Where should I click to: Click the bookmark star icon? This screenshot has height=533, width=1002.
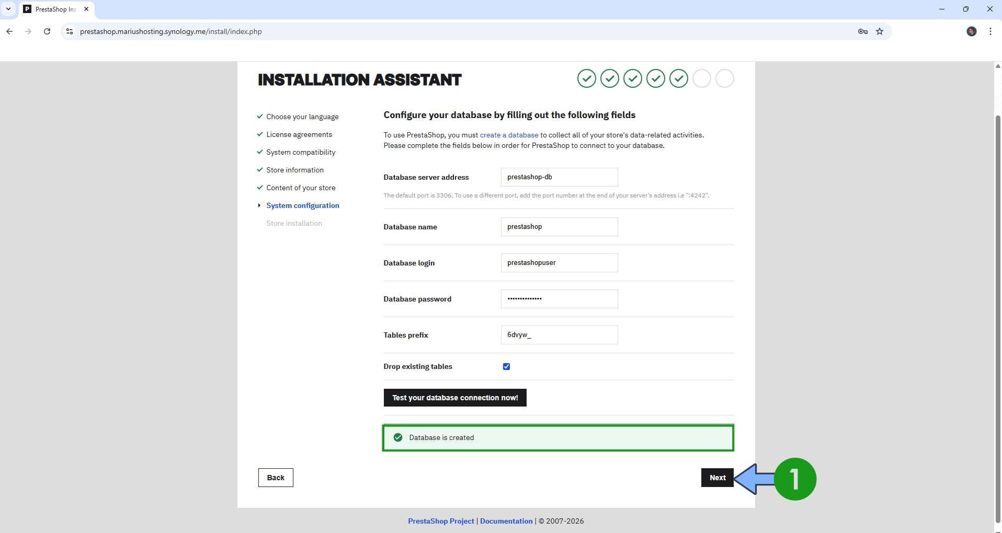tap(880, 31)
